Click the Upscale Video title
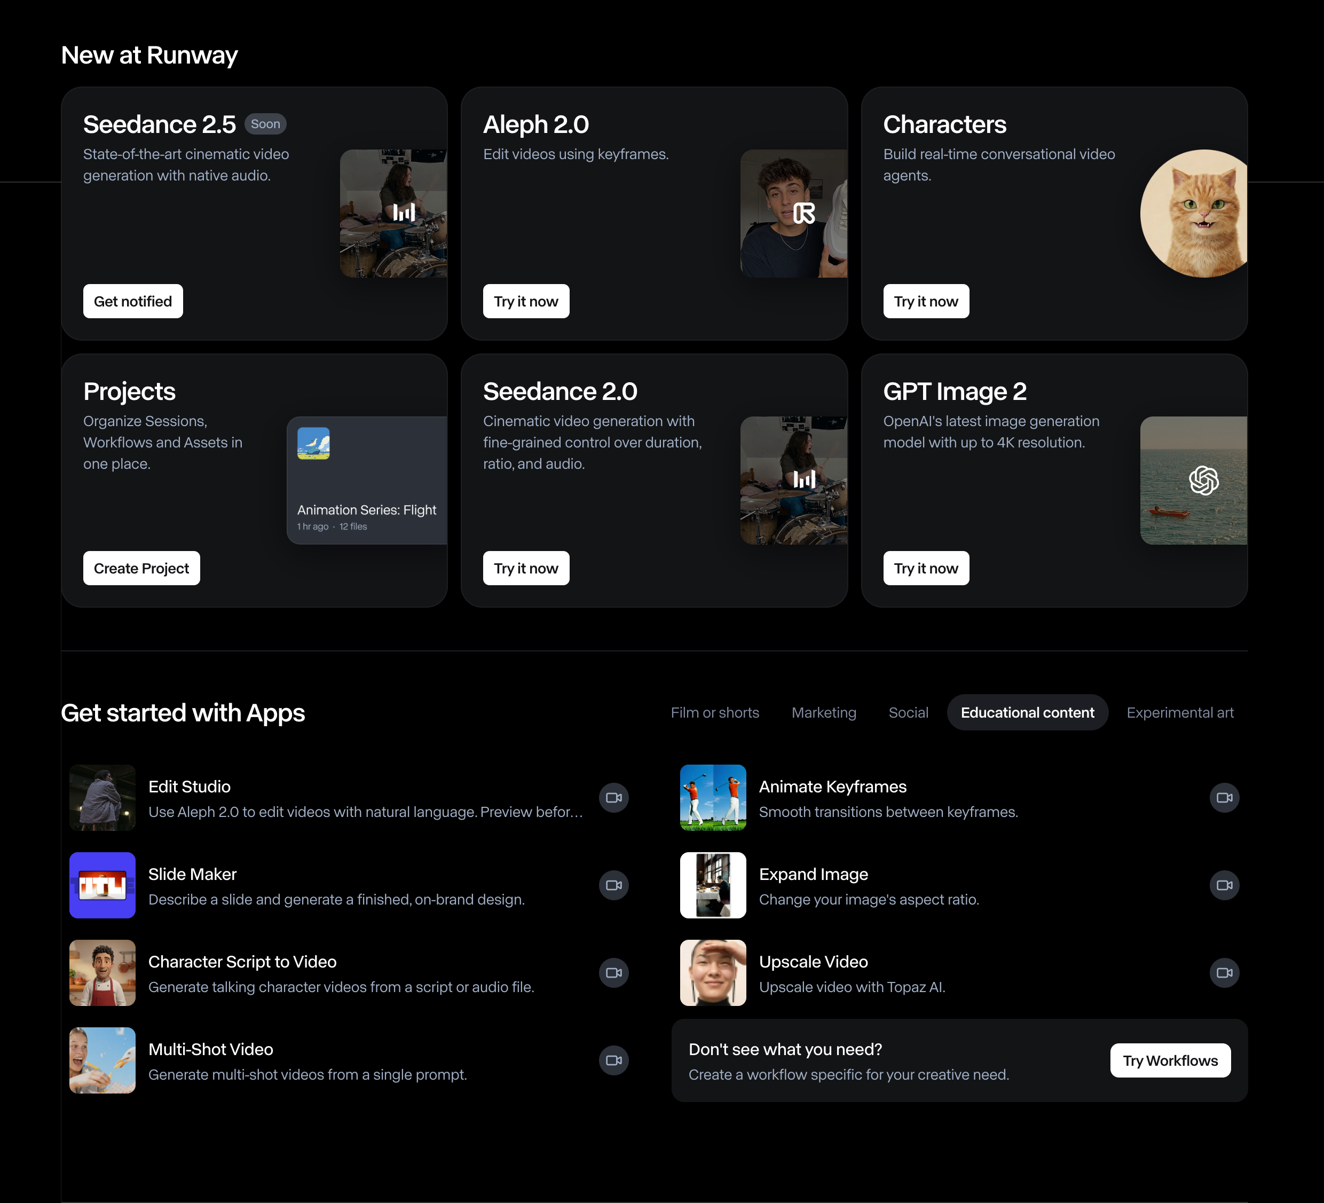The width and height of the screenshot is (1324, 1203). point(814,961)
